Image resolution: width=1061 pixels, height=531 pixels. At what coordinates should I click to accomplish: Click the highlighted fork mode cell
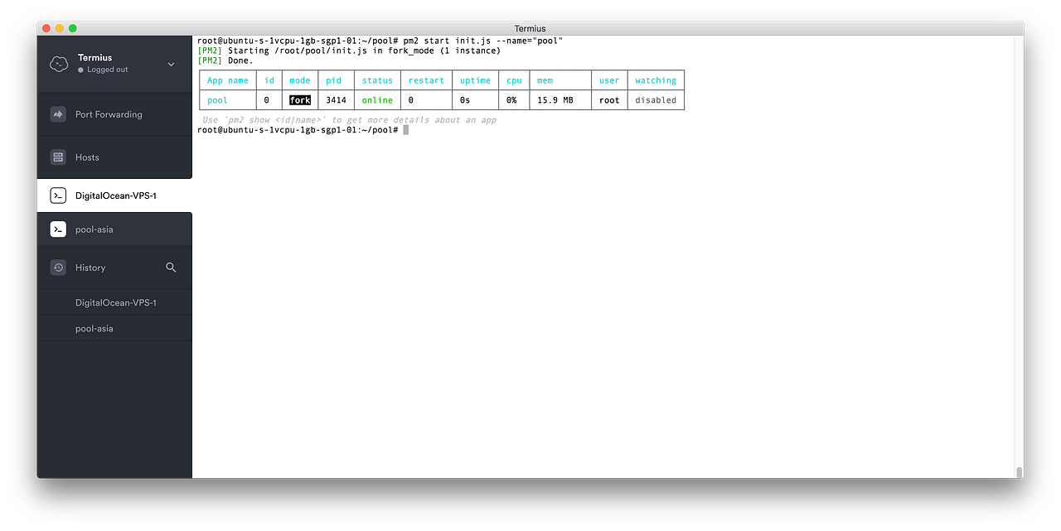pos(299,99)
